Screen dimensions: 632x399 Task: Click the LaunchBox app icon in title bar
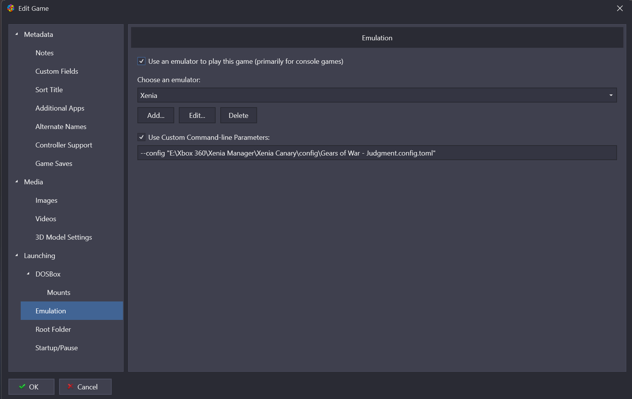(x=10, y=8)
